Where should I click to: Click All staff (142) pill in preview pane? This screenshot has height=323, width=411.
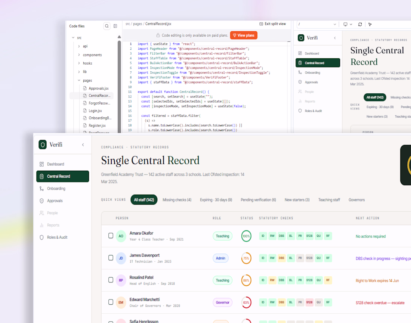pos(375,97)
